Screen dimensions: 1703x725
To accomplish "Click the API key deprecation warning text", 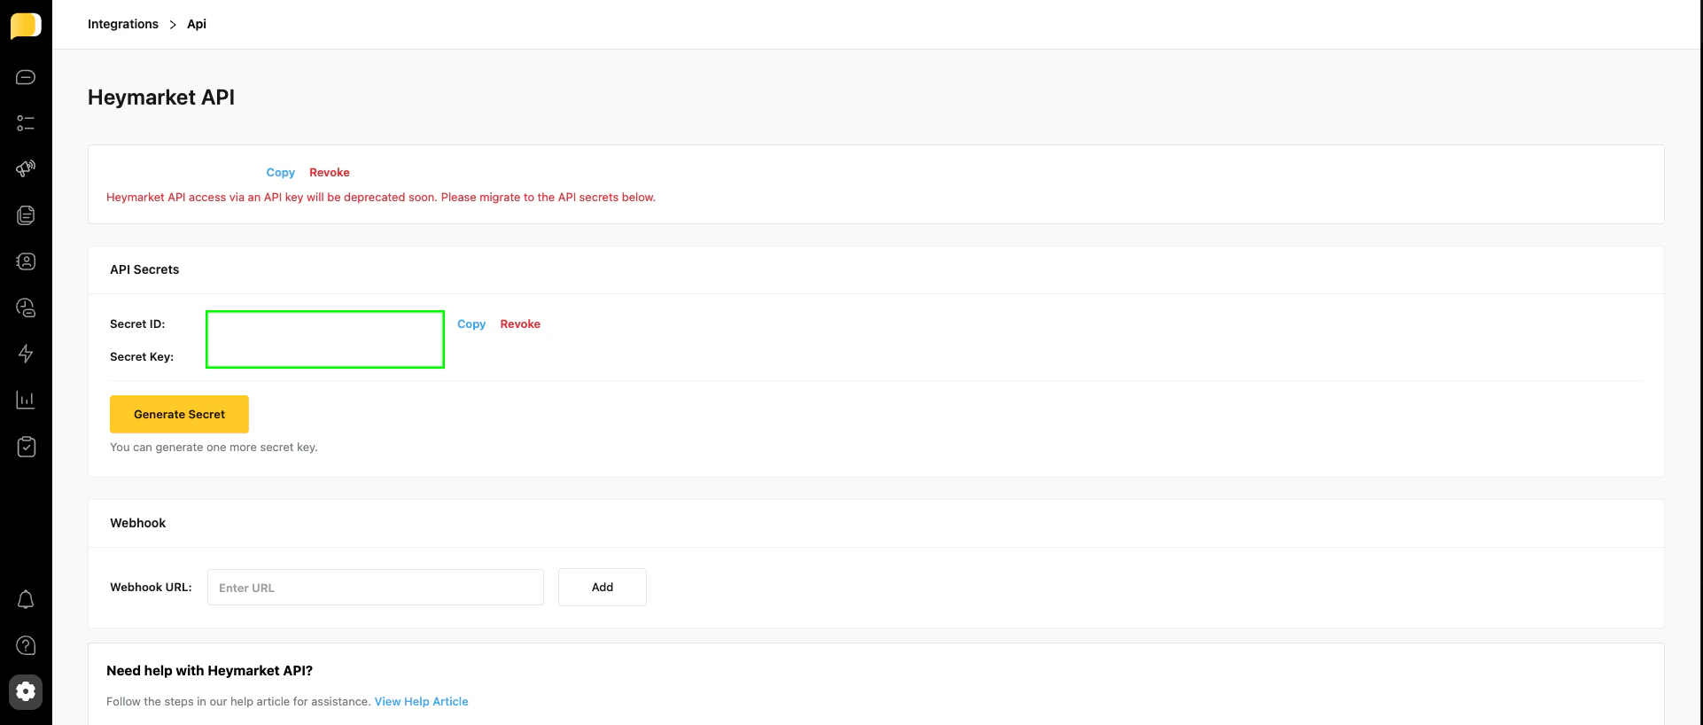I will tap(381, 198).
